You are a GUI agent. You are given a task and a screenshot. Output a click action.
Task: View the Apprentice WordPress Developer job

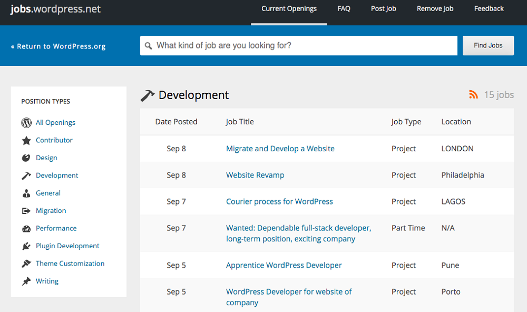[284, 265]
